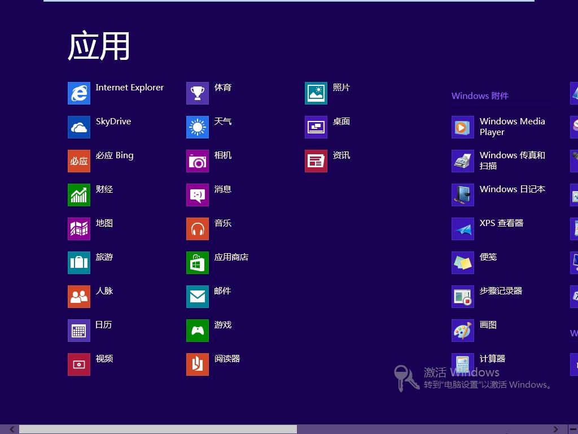Screen dimensions: 578x434
Task: Click the left arrow of horizontal scrollbar
Action: [x=12, y=429]
